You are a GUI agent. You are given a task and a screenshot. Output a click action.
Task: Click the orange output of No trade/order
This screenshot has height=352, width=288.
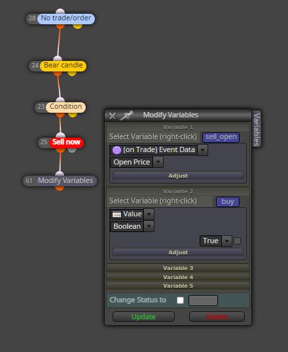60,26
